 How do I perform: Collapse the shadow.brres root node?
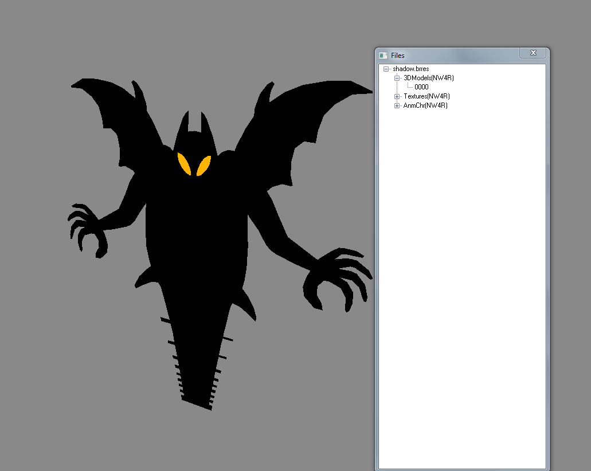tap(386, 69)
